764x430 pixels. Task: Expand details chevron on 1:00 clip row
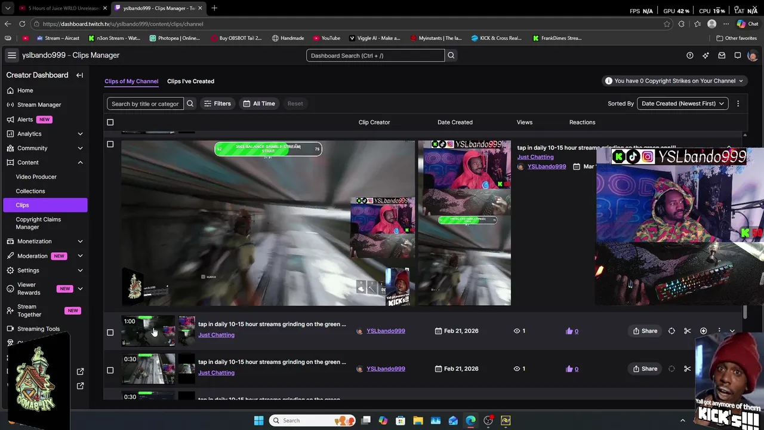pos(732,331)
